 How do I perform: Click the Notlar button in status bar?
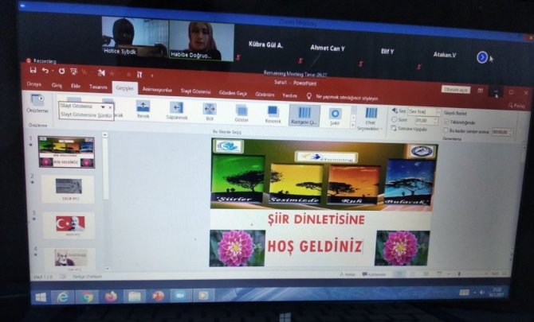point(347,274)
